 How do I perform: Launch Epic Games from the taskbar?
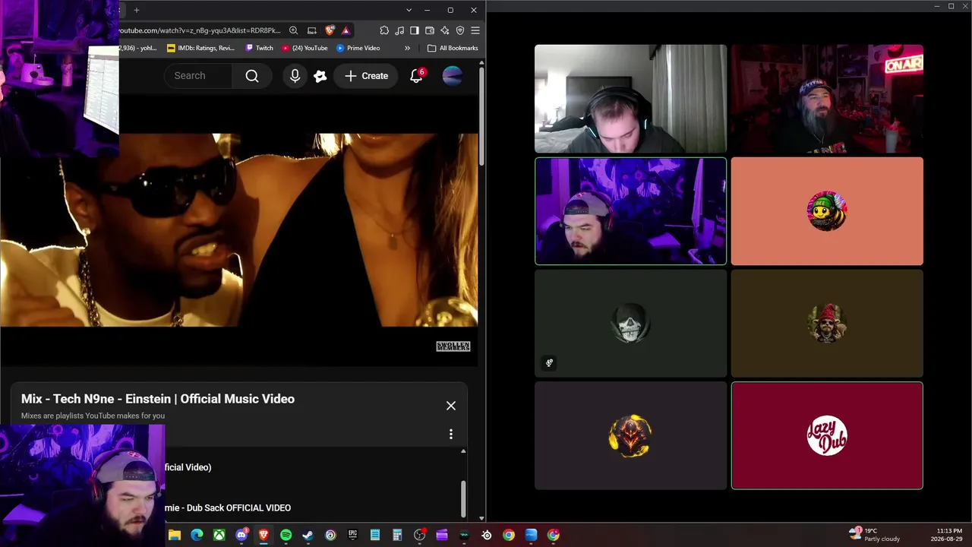[352, 535]
